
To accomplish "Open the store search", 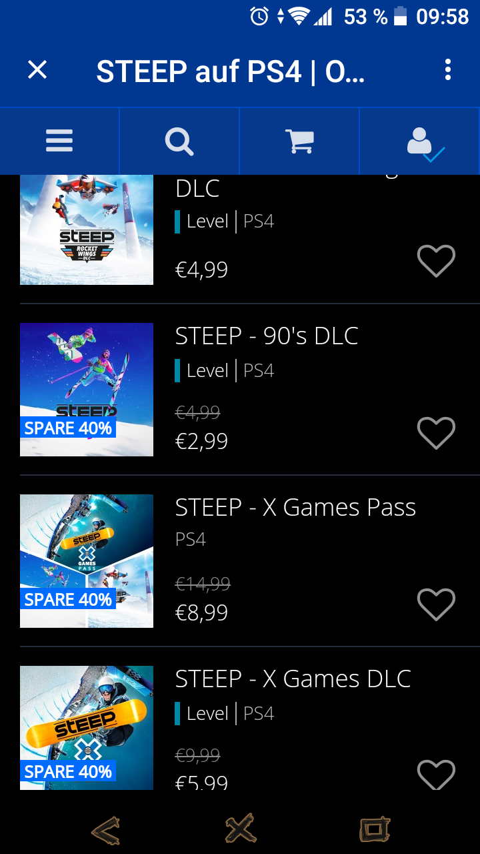I will [x=179, y=141].
